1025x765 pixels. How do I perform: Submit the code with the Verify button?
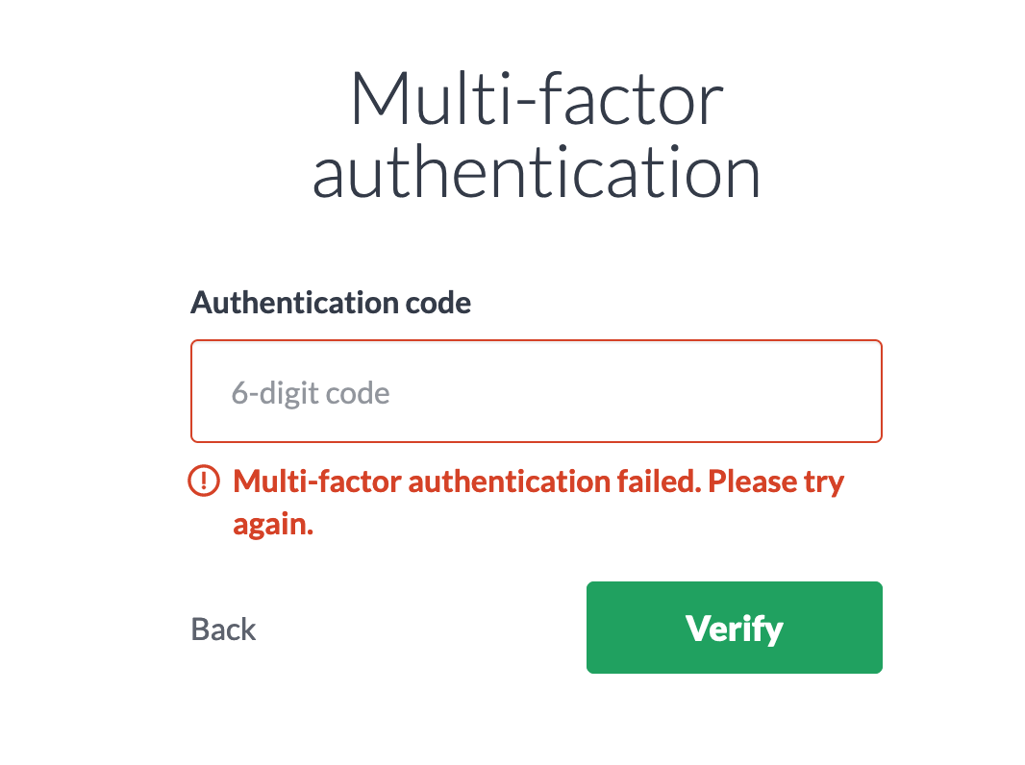tap(734, 628)
